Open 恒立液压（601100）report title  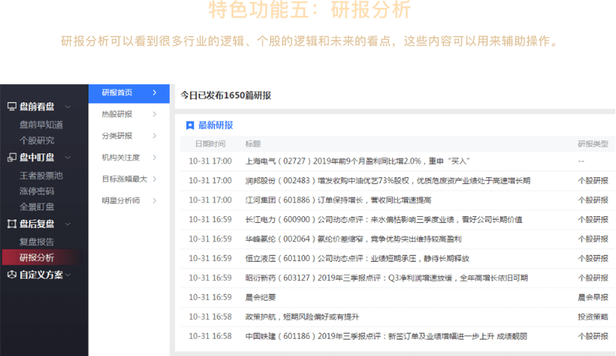[357, 258]
